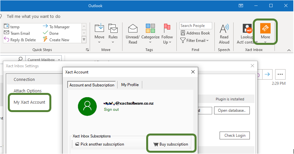Image resolution: width=294 pixels, height=154 pixels.
Task: Run the temp quick step
Action: [12, 27]
